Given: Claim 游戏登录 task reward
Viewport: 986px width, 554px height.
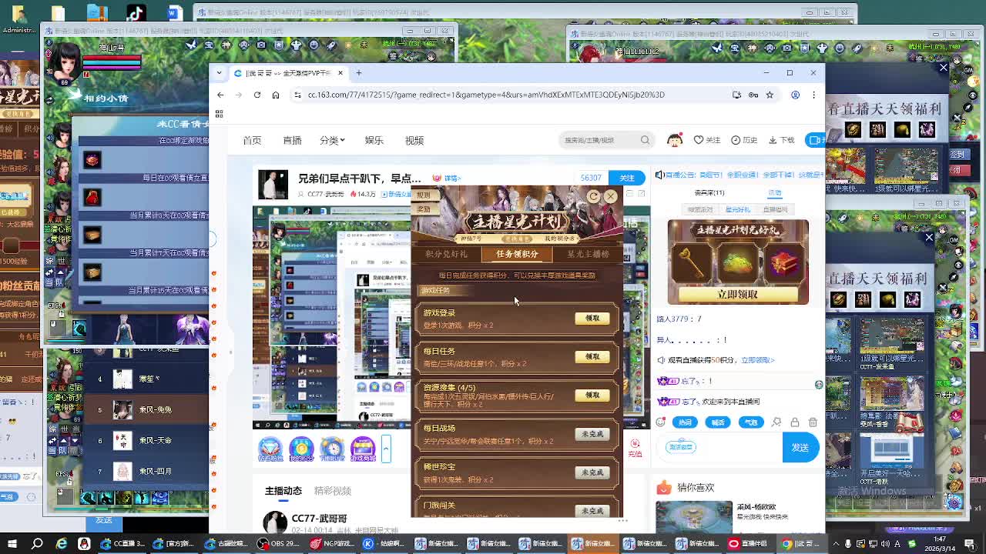Looking at the screenshot, I should pos(592,319).
